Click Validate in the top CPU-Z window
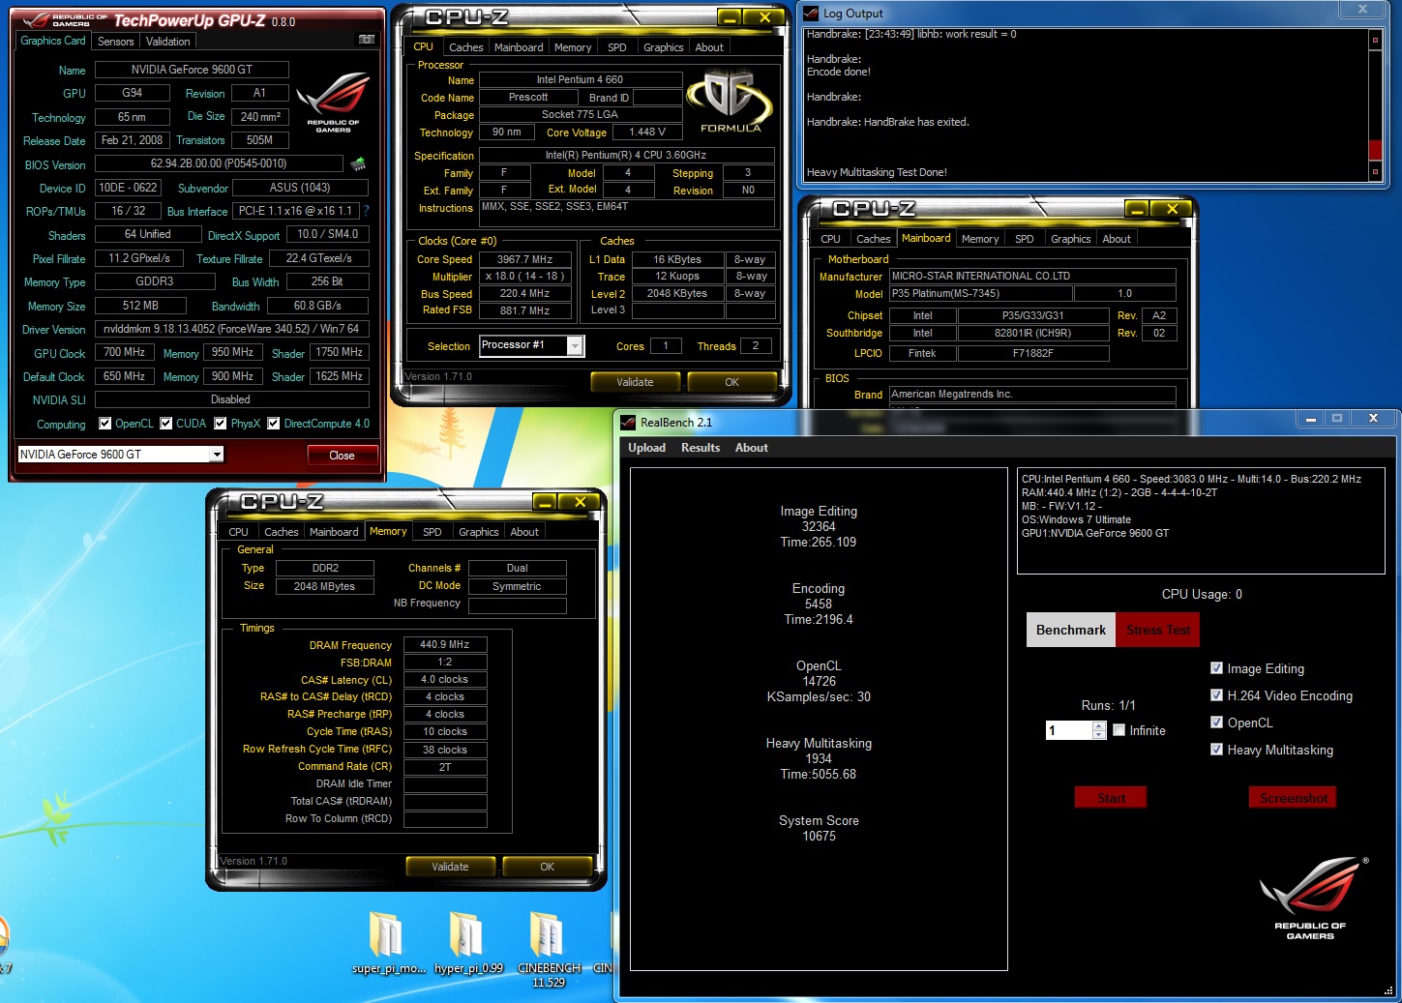This screenshot has width=1402, height=1003. (x=635, y=382)
